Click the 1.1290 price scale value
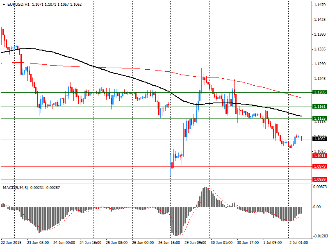 [x=320, y=64]
